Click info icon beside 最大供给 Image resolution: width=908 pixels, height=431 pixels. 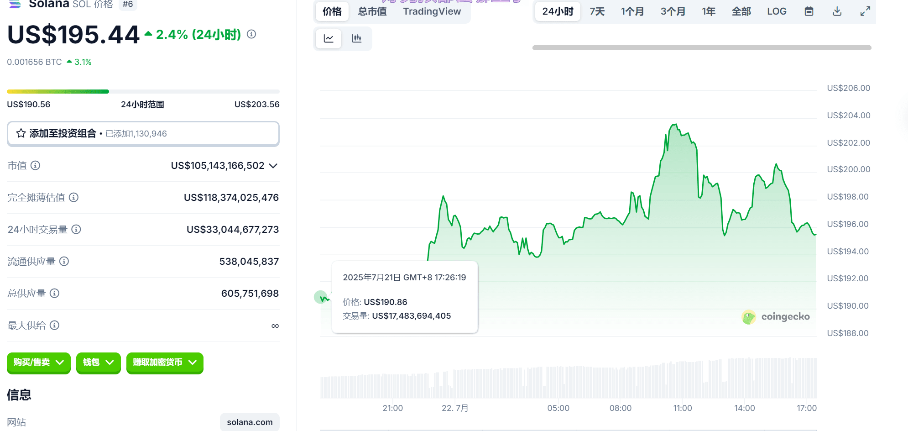click(x=54, y=325)
